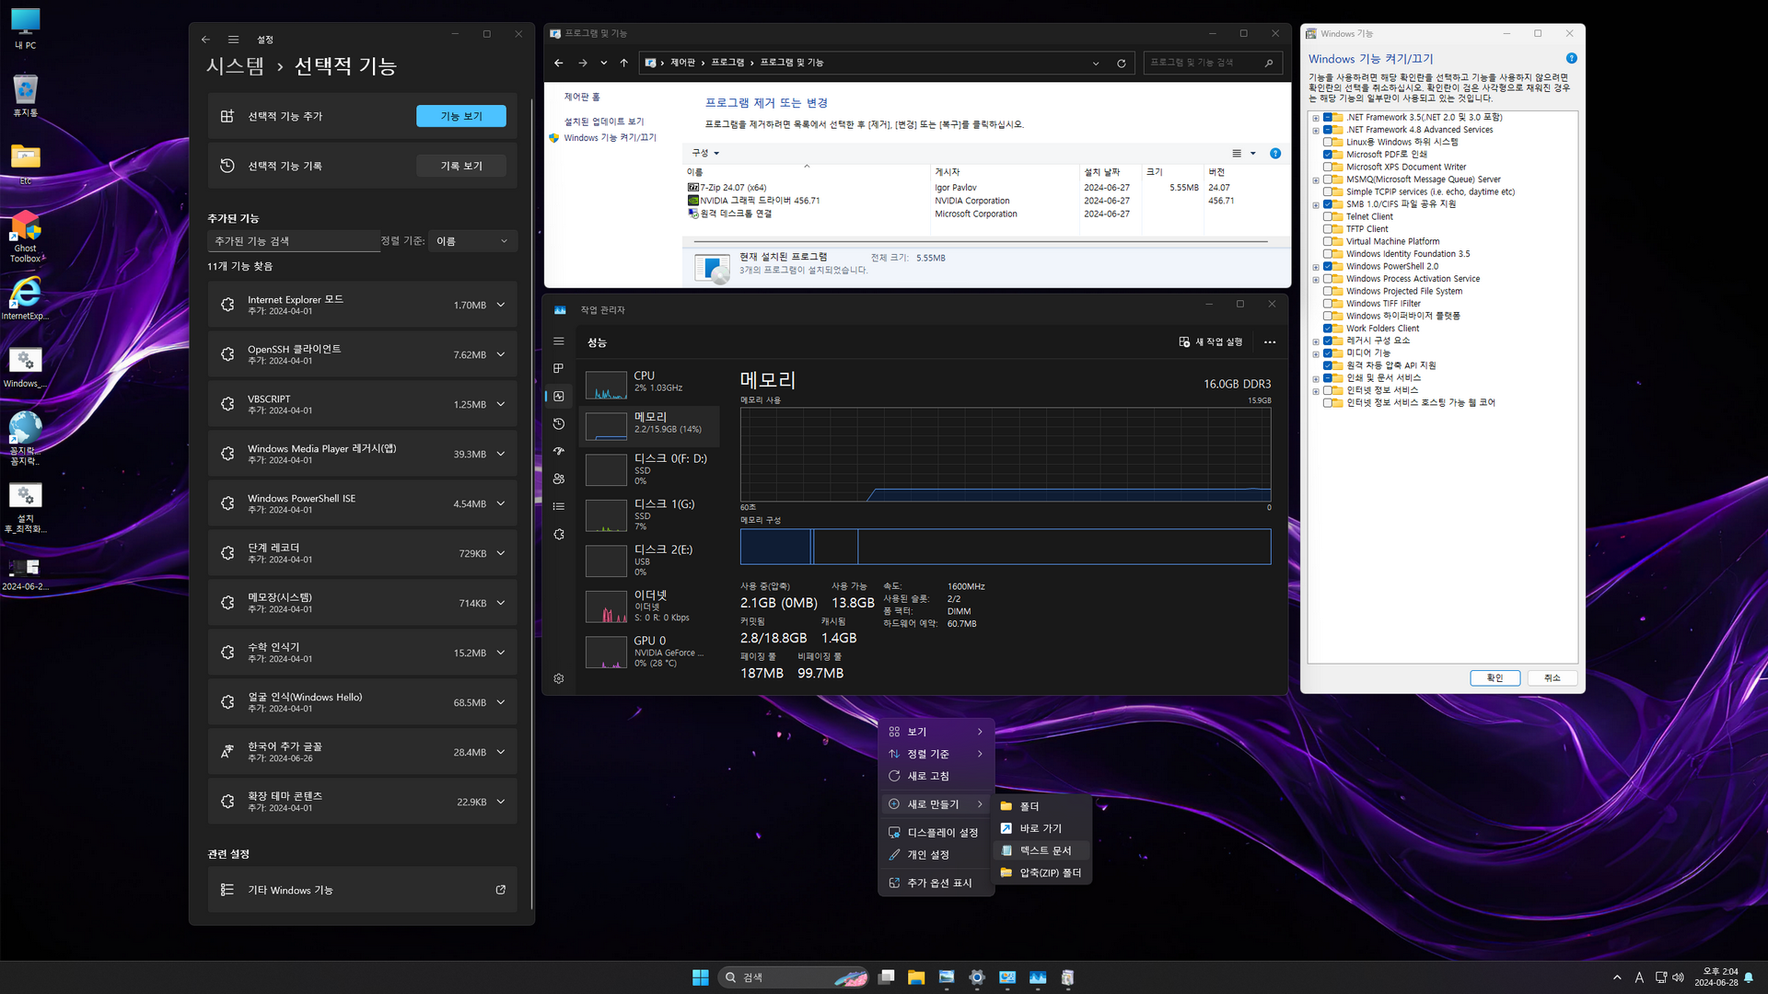The width and height of the screenshot is (1768, 994).
Task: Open the sort-by name dropdown
Action: click(x=471, y=241)
